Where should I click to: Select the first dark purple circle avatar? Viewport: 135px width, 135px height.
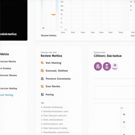(98, 66)
